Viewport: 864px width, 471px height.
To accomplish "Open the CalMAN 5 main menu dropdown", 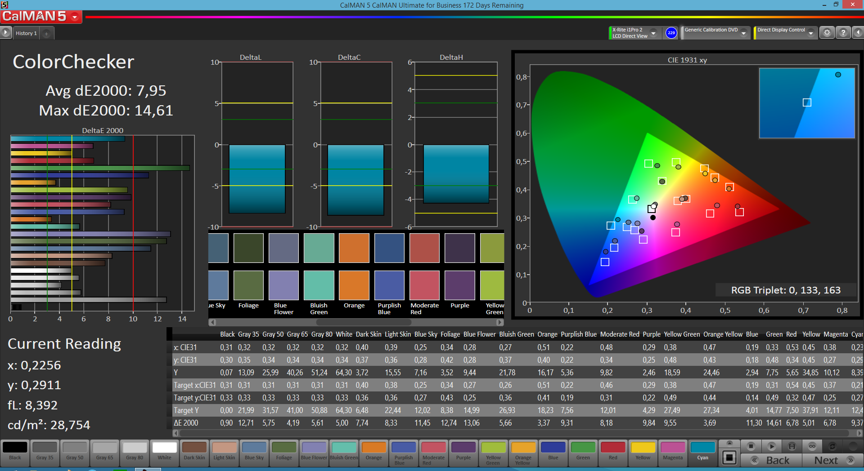I will pyautogui.click(x=75, y=17).
